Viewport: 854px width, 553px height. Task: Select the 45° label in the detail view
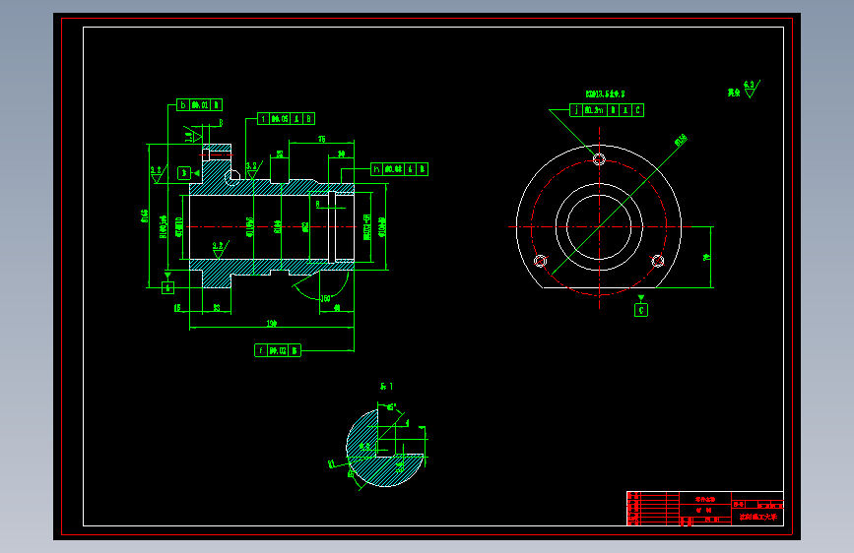click(x=391, y=407)
